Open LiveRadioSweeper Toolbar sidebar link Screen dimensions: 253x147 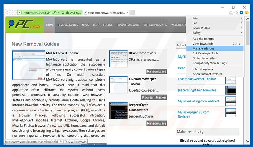click(197, 79)
